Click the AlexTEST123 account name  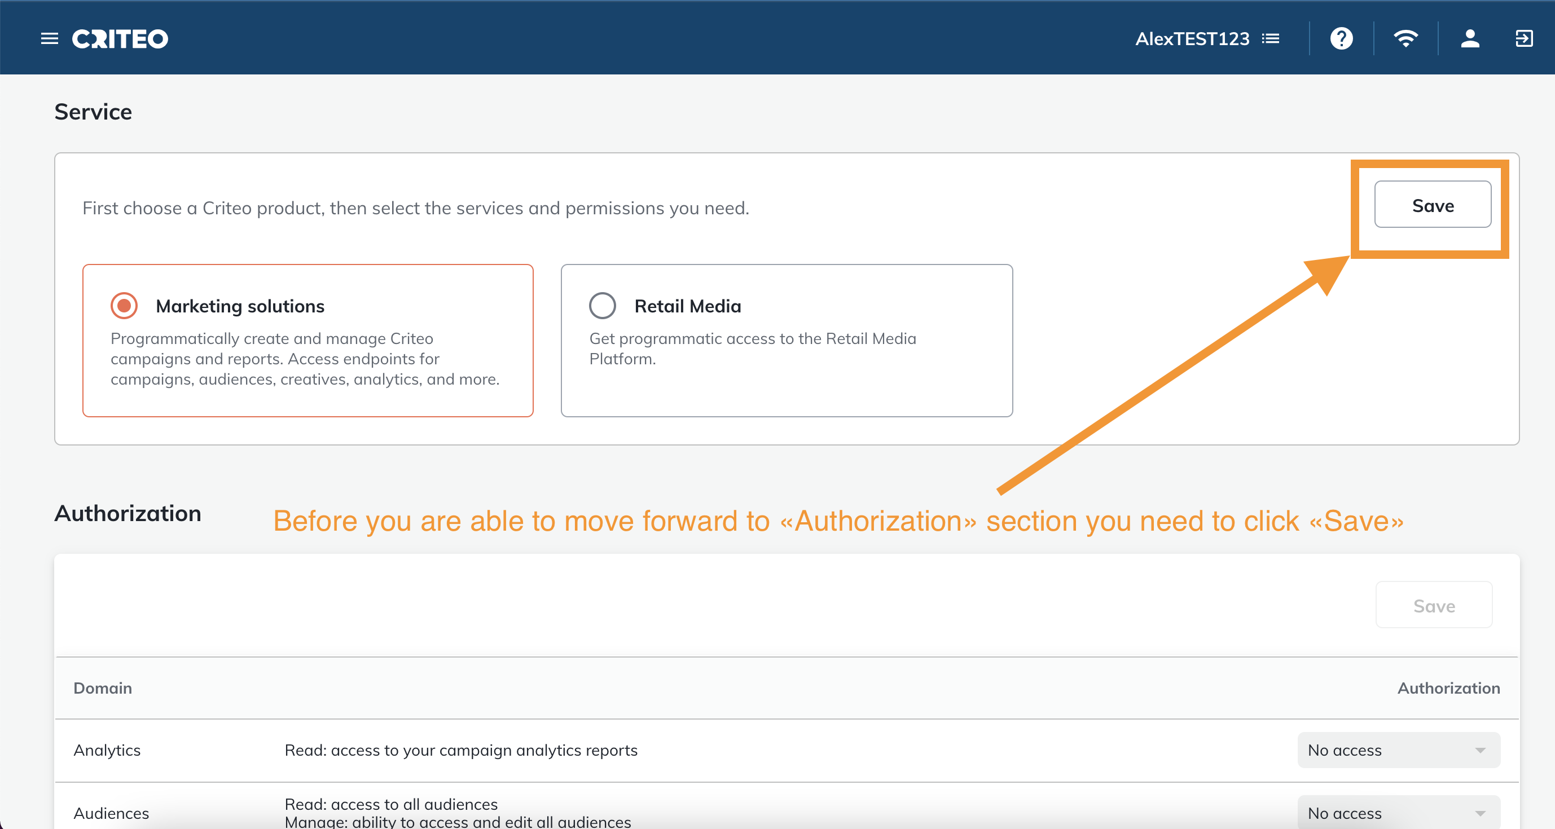(1192, 38)
